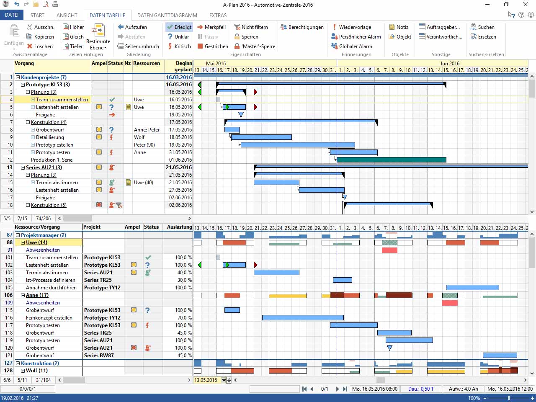
Task: Open the DATEN GANTTDIAGRAMM tab
Action: point(167,15)
